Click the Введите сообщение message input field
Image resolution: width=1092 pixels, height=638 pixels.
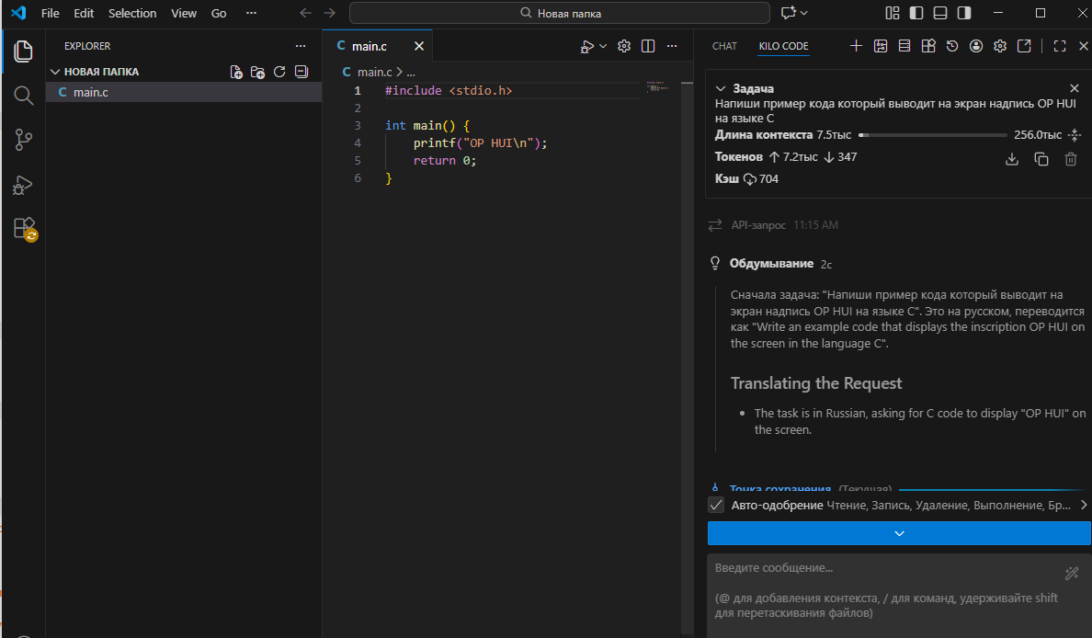pyautogui.click(x=882, y=588)
